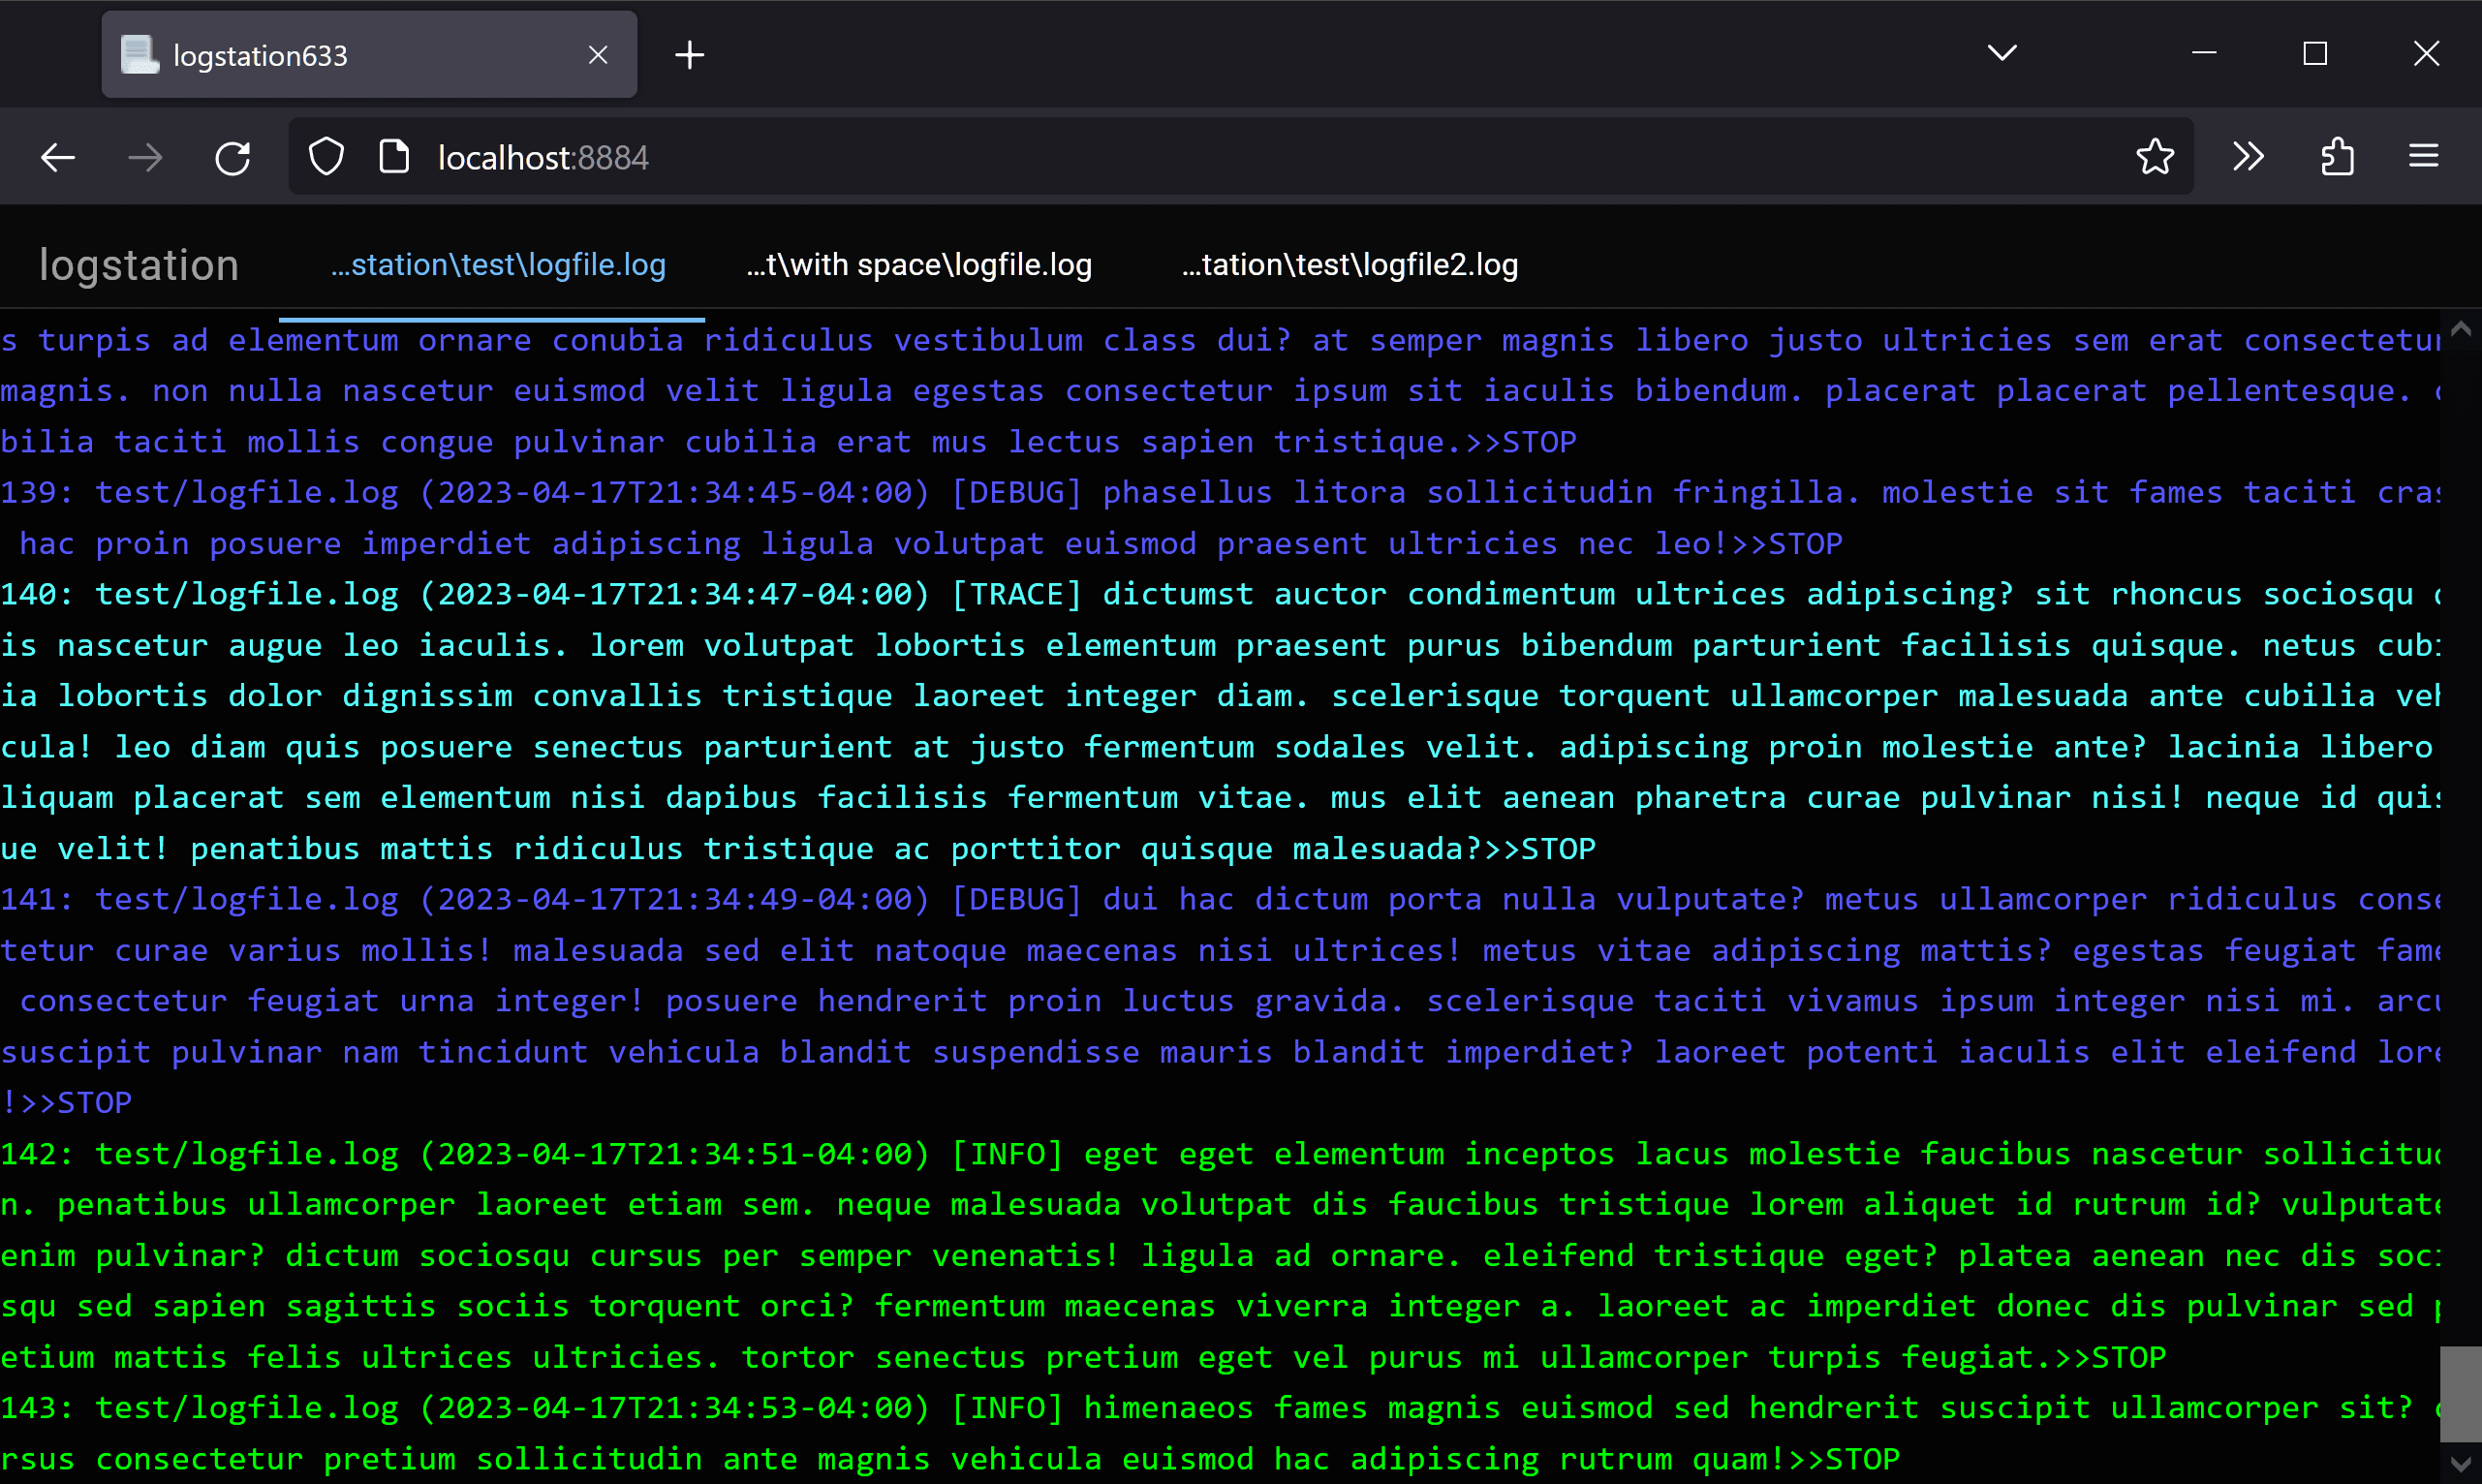This screenshot has width=2482, height=1484.
Task: Click the browser forward arrow
Action: pyautogui.click(x=145, y=157)
